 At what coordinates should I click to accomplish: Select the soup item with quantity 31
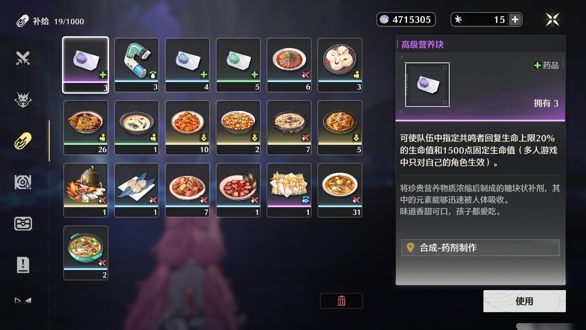[340, 190]
